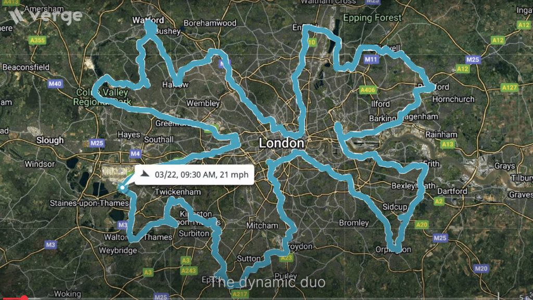Click the Verge logo watermark

(46, 16)
